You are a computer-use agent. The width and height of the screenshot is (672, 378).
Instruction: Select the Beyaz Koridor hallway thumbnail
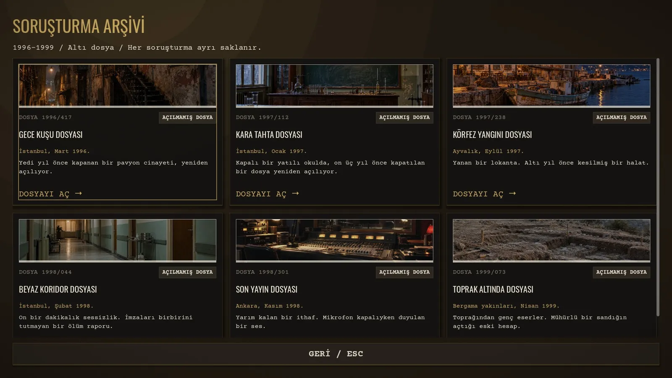pyautogui.click(x=118, y=241)
